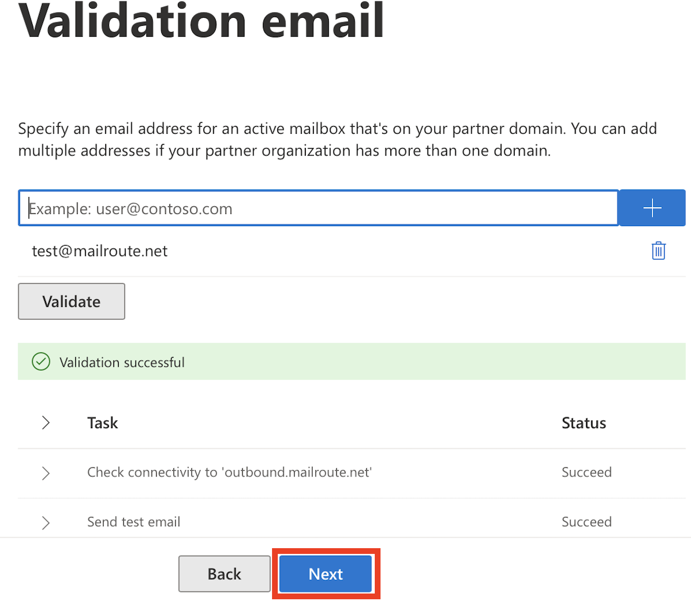Click the plus icon to add email

(653, 208)
